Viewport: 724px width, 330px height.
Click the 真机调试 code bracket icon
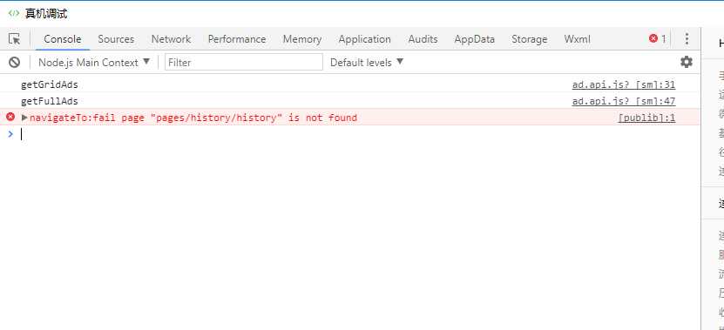14,13
